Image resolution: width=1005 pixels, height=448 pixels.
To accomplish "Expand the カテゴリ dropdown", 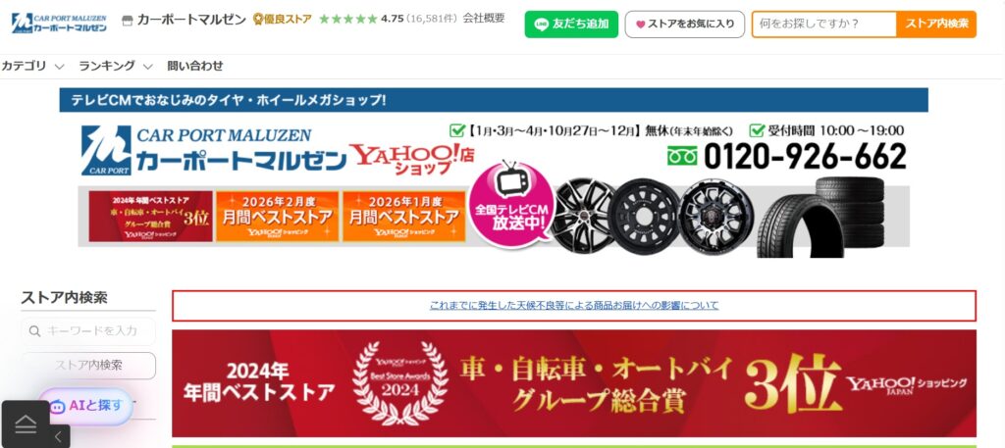I will coord(32,66).
